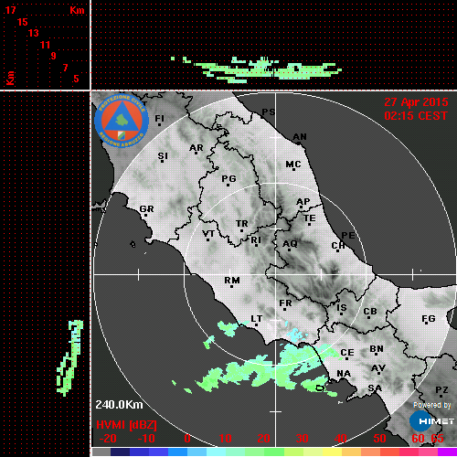Click the -20 dBZ scale label
457x457 pixels.
(108, 439)
